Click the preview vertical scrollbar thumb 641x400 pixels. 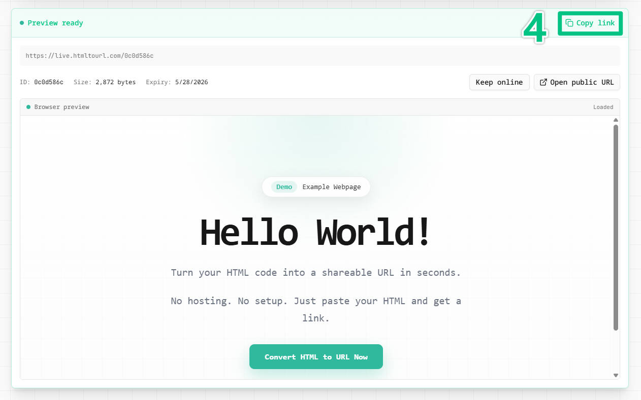tap(616, 228)
